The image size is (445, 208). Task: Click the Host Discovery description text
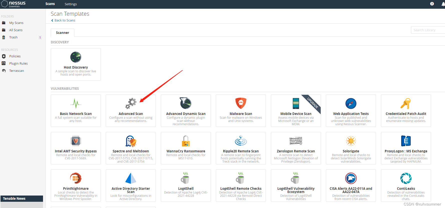pos(76,73)
